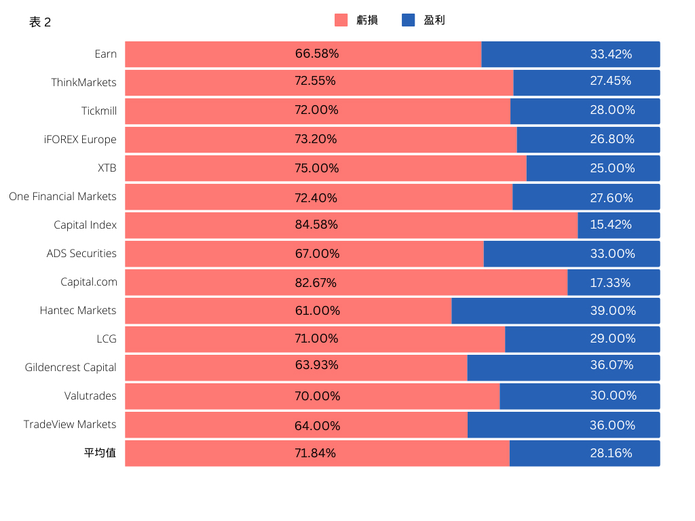Select the 虧損 legend label
Image resolution: width=695 pixels, height=521 pixels.
pyautogui.click(x=367, y=20)
